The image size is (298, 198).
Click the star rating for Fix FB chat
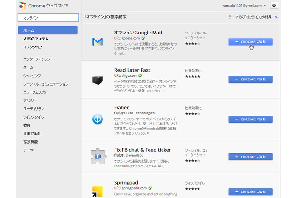[x=192, y=161]
